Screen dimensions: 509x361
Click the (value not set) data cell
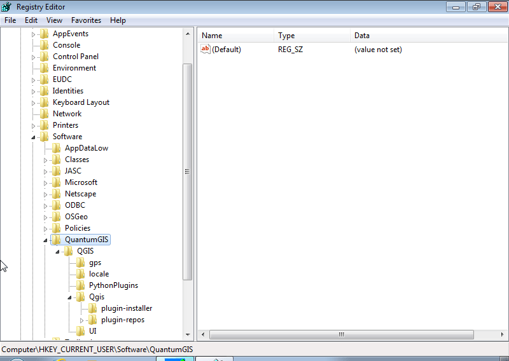pos(378,50)
